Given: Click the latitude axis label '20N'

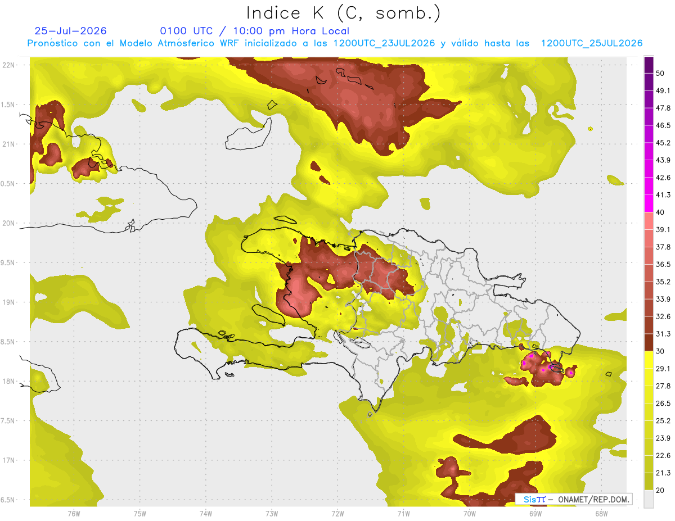Looking at the screenshot, I should [9, 223].
